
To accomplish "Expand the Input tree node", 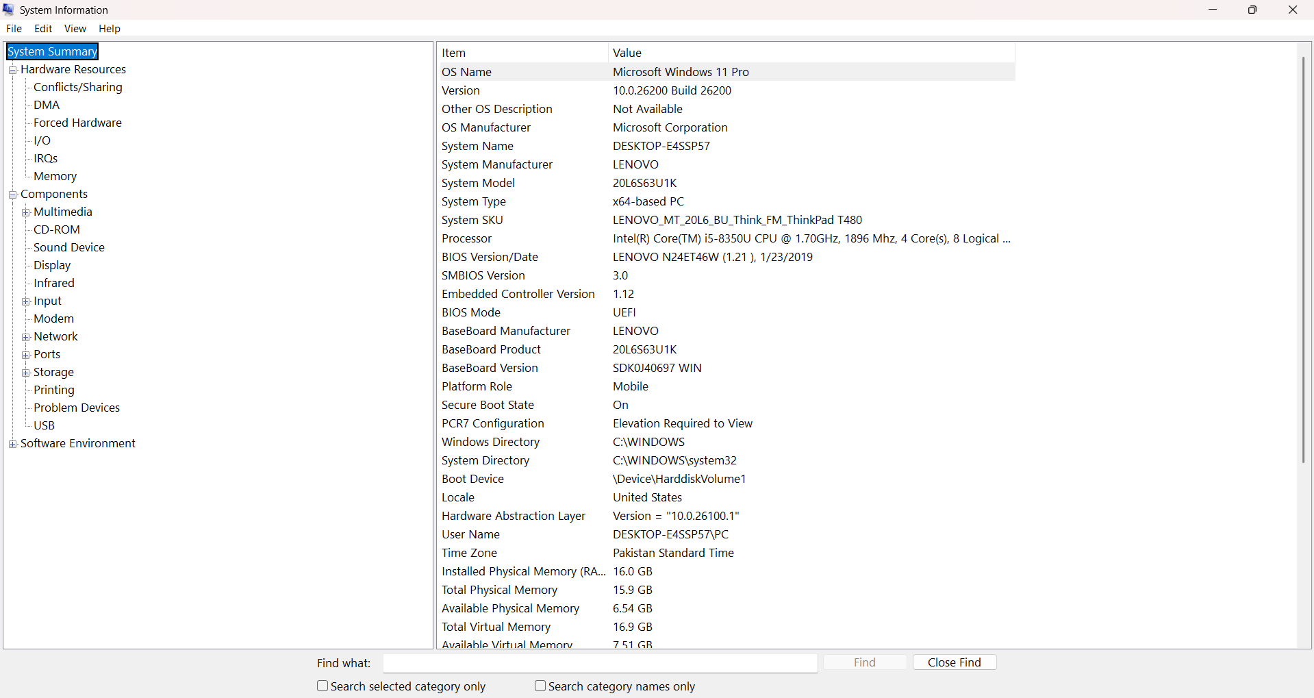I will [x=25, y=301].
